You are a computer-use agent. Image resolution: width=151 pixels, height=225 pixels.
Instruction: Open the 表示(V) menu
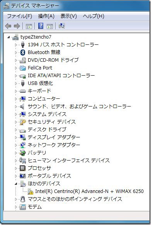click(x=69, y=16)
